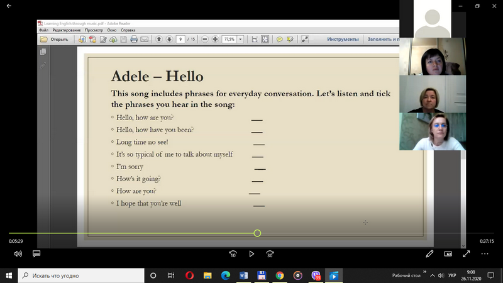Go back with the player's back arrow
Screen dimensions: 503x283
(x=9, y=6)
